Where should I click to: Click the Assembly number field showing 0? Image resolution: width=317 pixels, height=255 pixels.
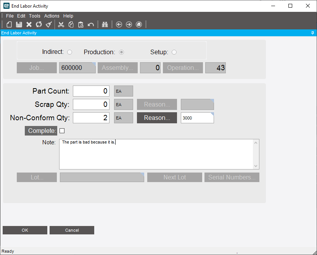coord(150,68)
